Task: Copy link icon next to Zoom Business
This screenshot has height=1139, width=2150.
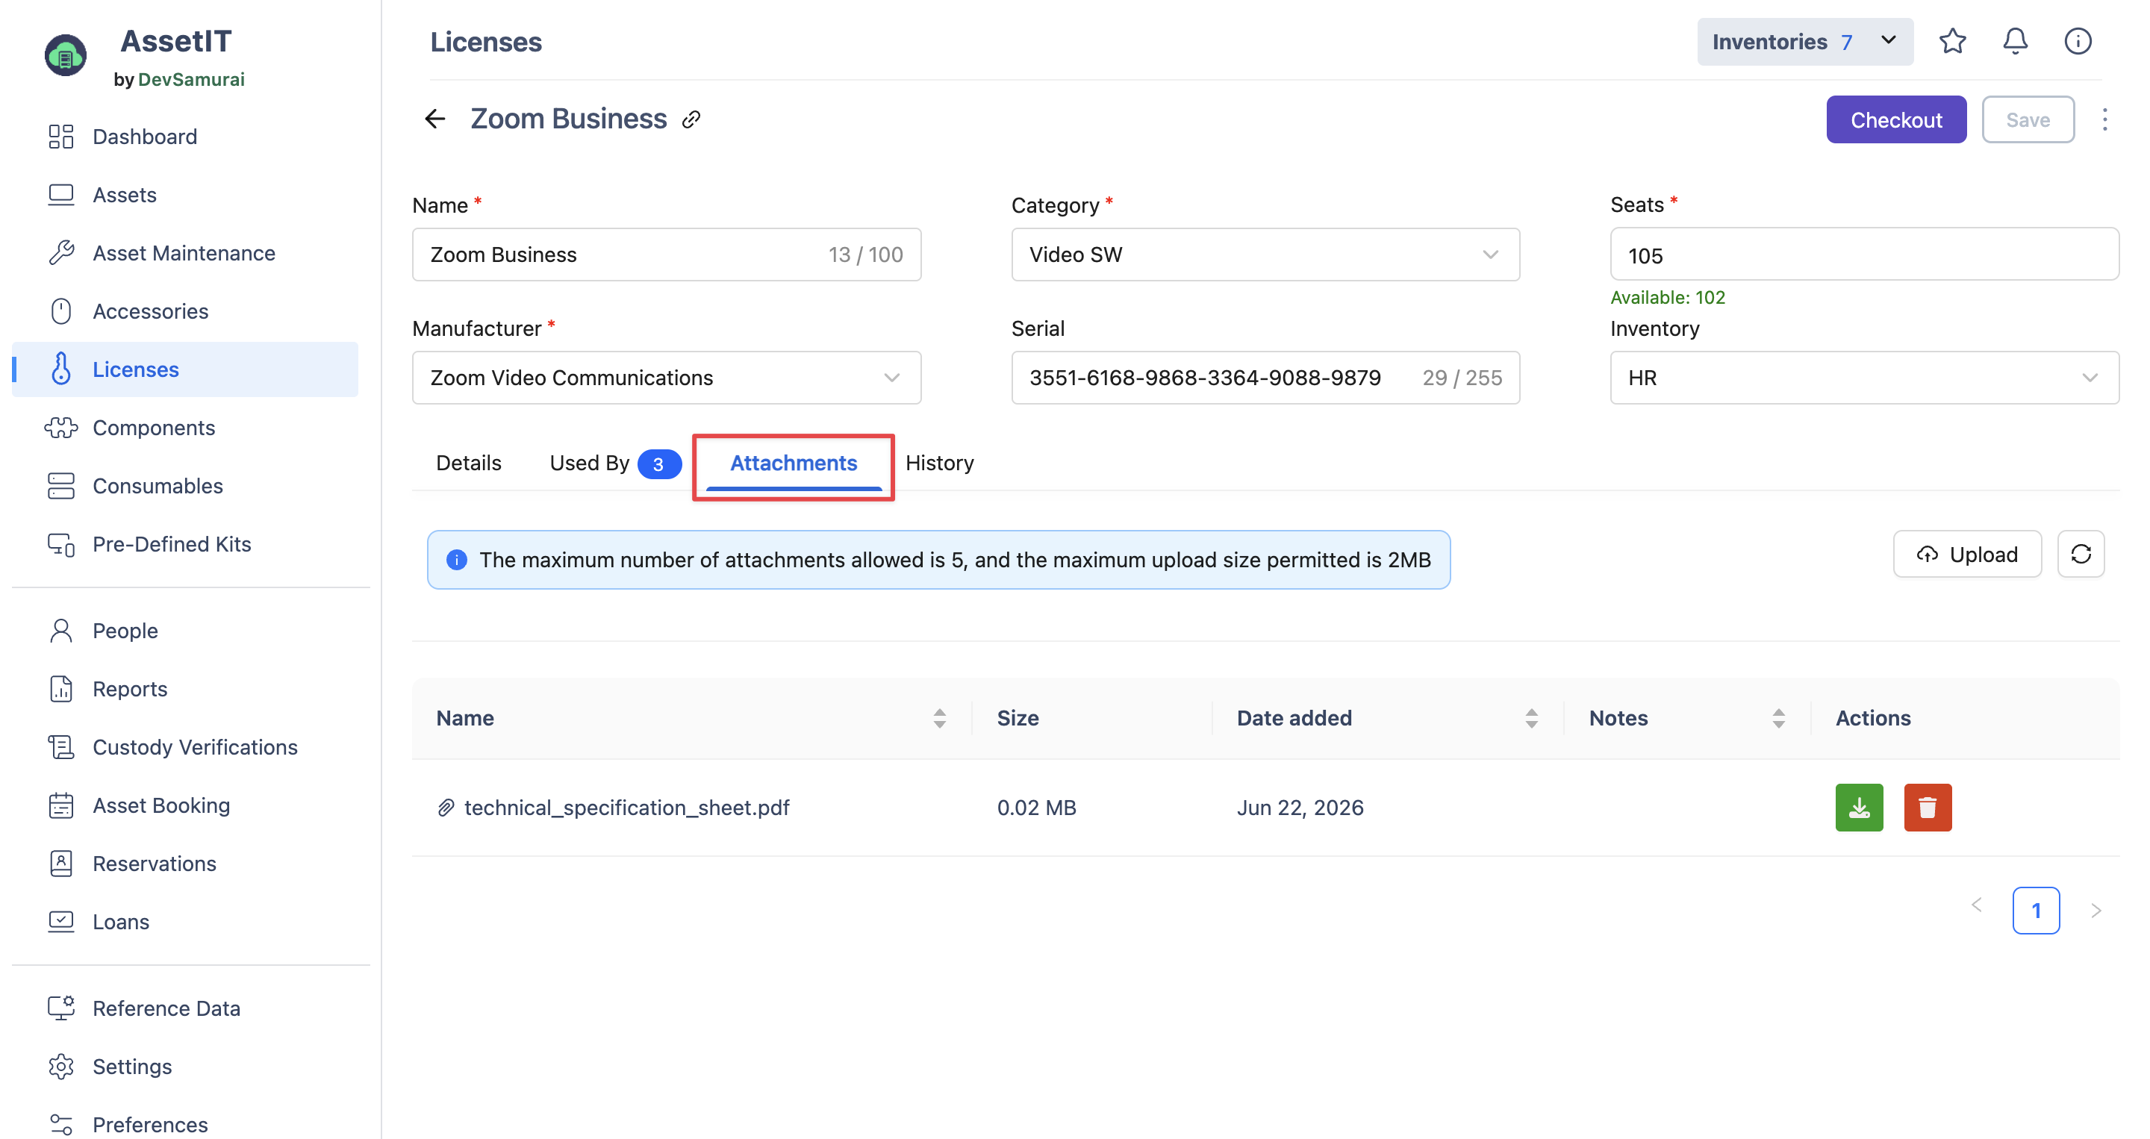Action: [x=691, y=119]
